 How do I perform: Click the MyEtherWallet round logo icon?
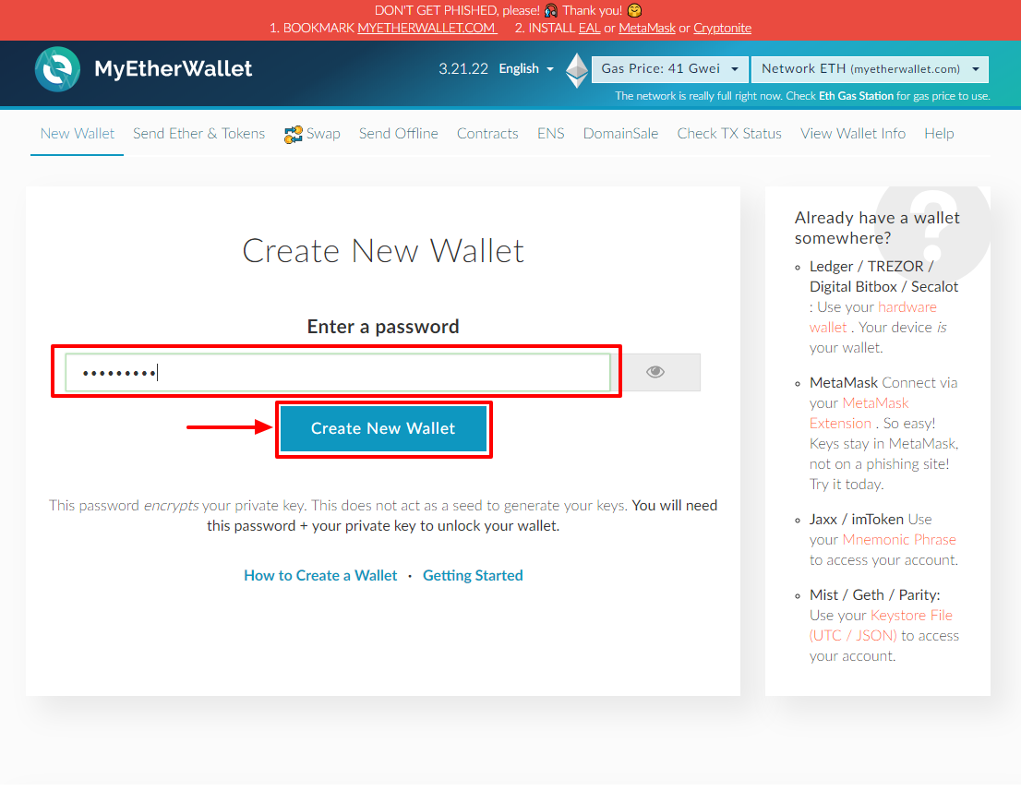pos(57,69)
